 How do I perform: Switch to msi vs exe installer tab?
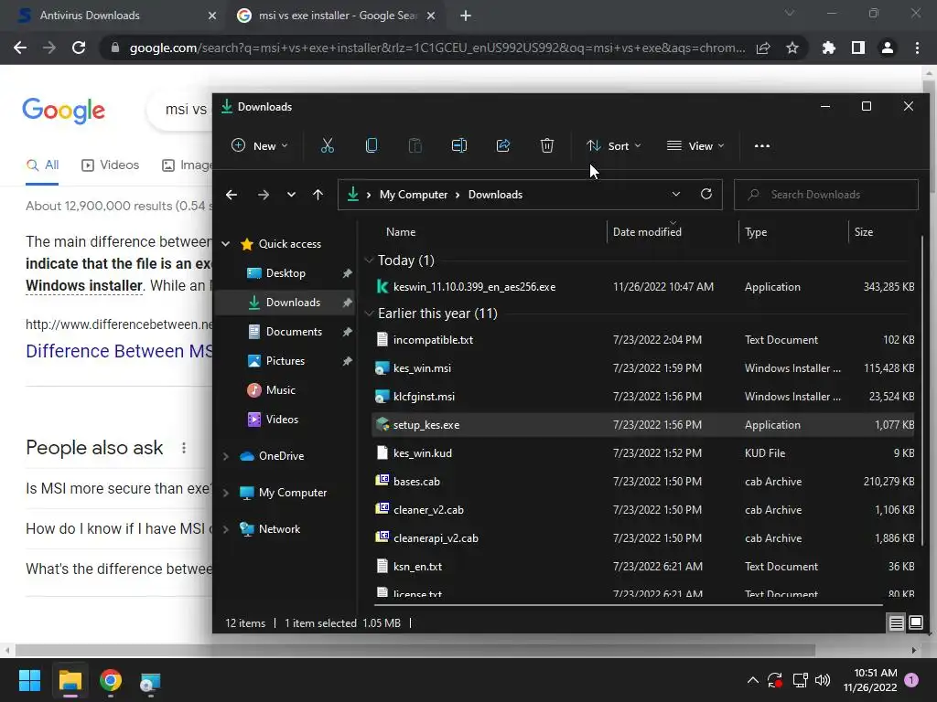tap(337, 16)
